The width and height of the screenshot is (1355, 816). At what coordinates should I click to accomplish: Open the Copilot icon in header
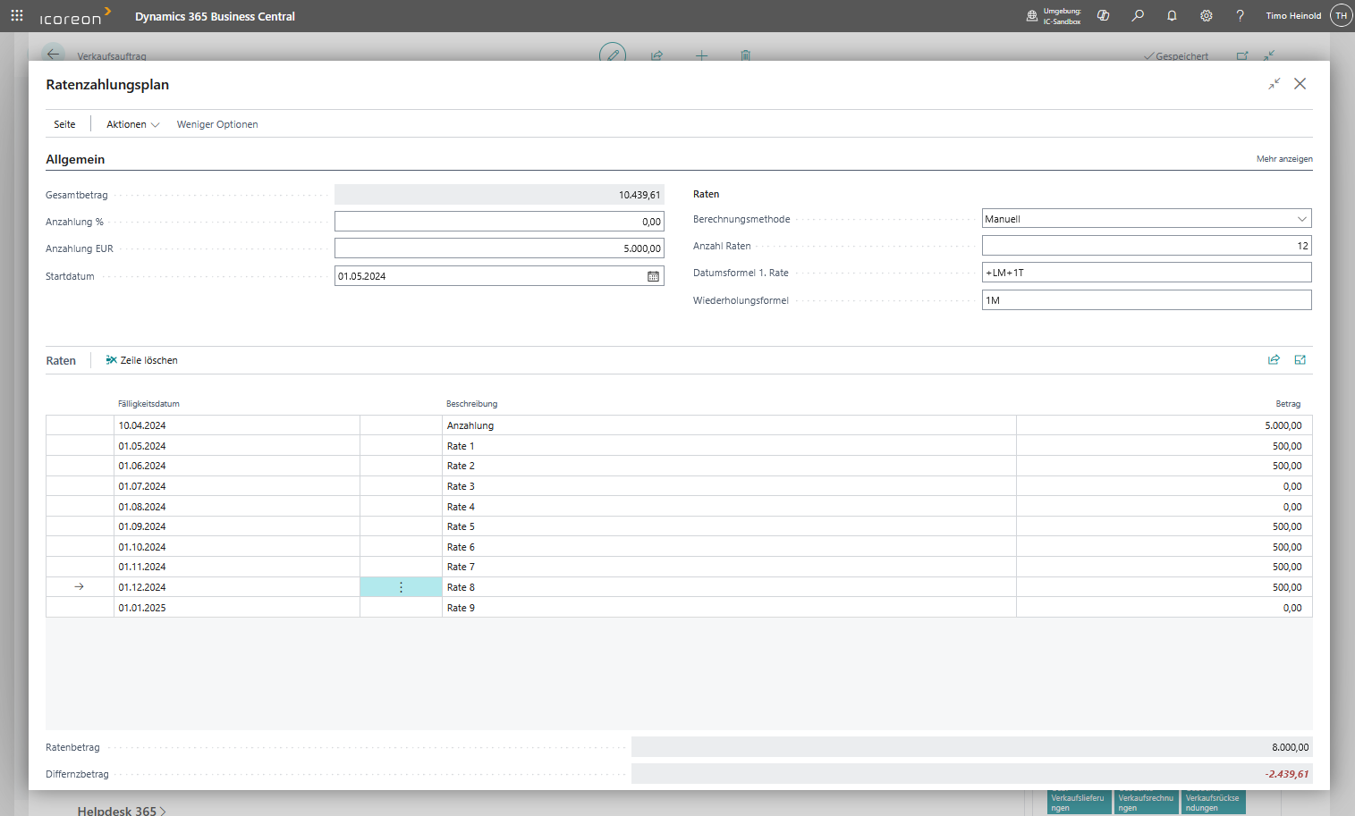coord(1104,16)
